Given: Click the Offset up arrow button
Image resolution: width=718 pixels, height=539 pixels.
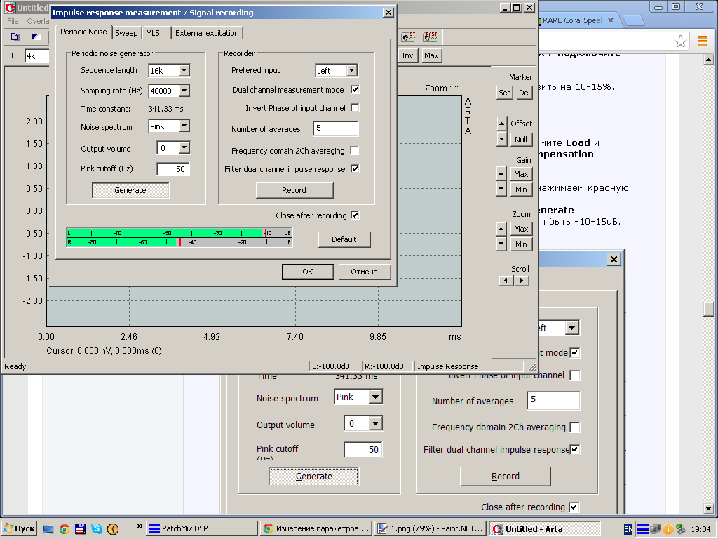Looking at the screenshot, I should pyautogui.click(x=501, y=124).
